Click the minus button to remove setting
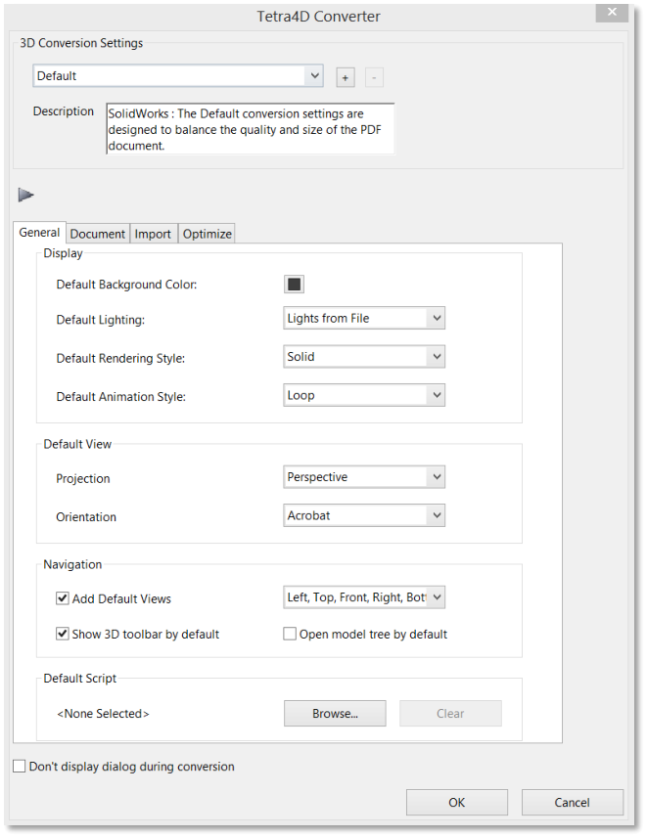This screenshot has height=838, width=647. tap(374, 77)
